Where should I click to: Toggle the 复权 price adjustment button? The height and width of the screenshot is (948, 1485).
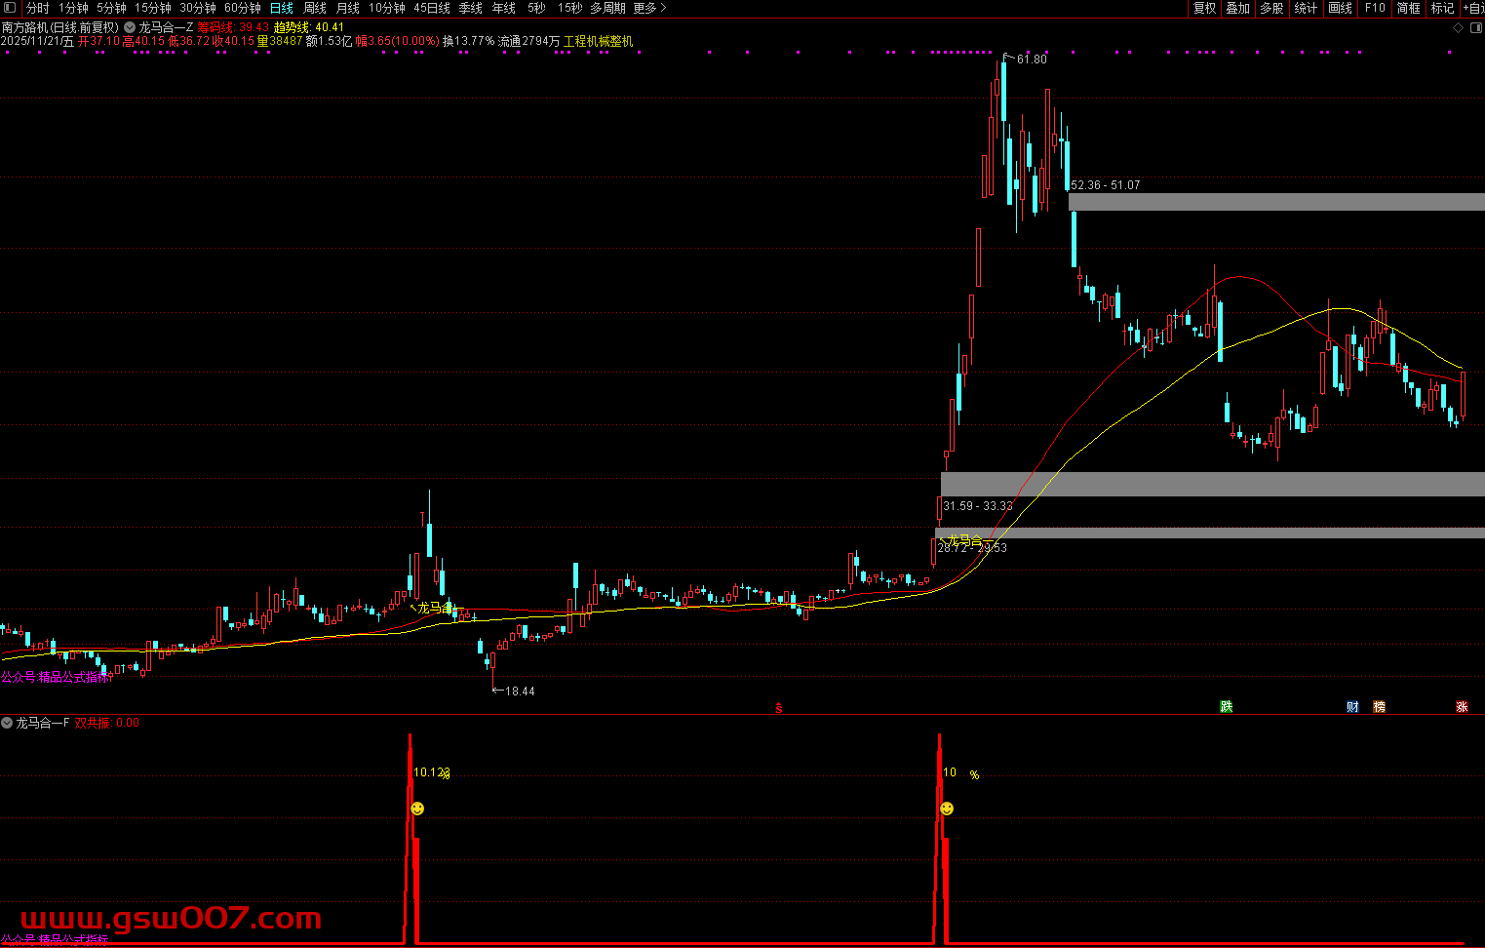tap(1205, 8)
